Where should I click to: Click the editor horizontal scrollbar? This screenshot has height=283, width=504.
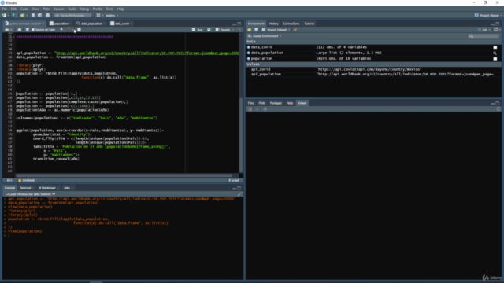tap(124, 175)
